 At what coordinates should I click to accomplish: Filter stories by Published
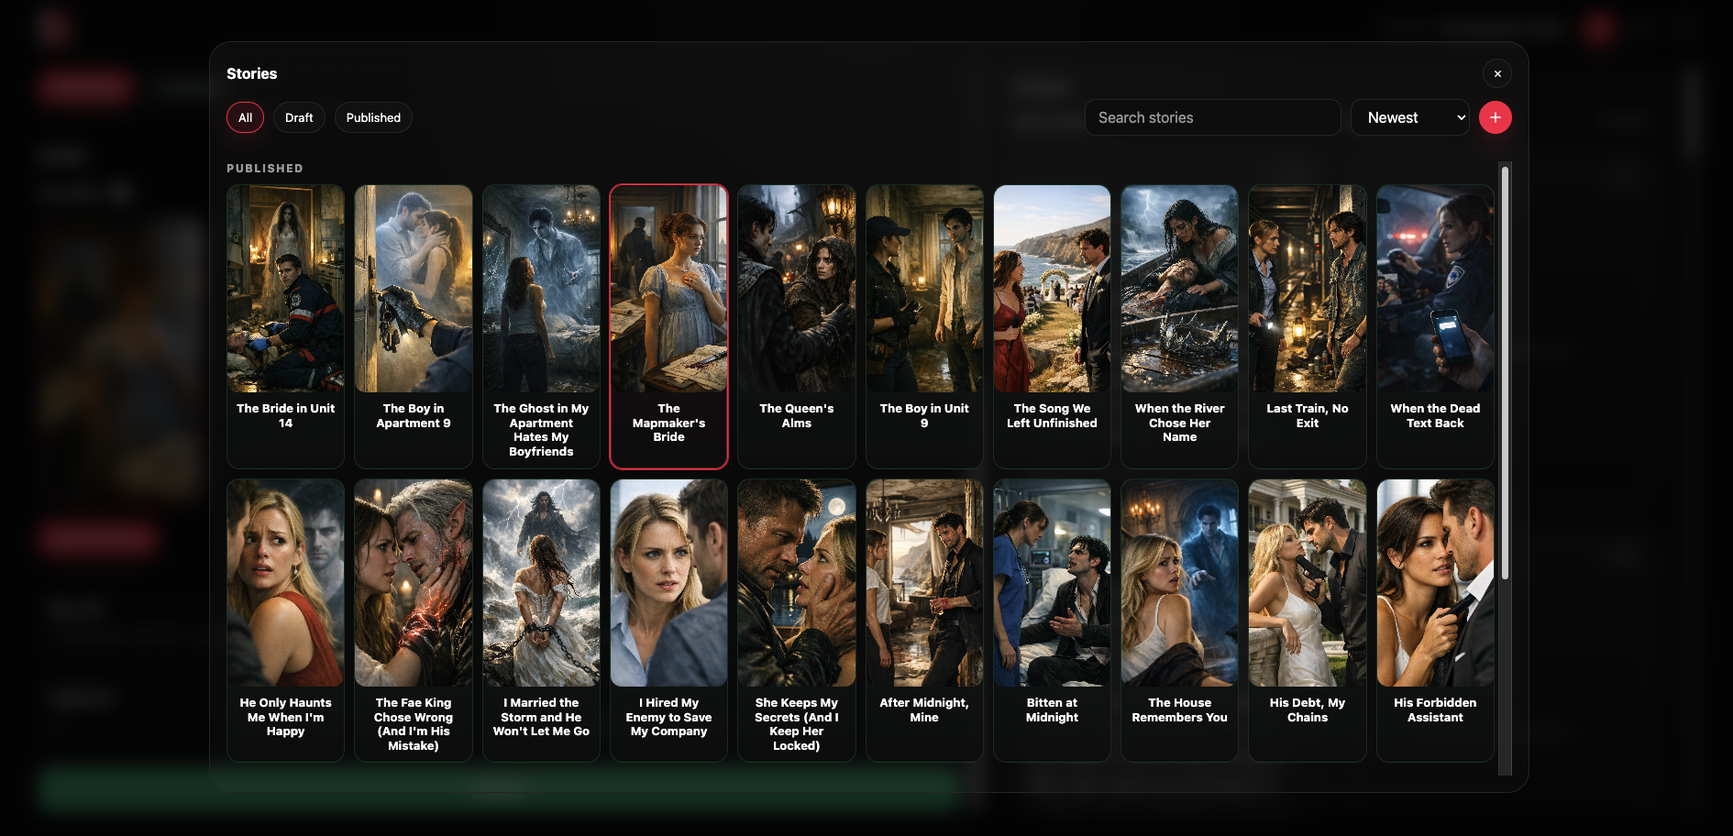373,117
